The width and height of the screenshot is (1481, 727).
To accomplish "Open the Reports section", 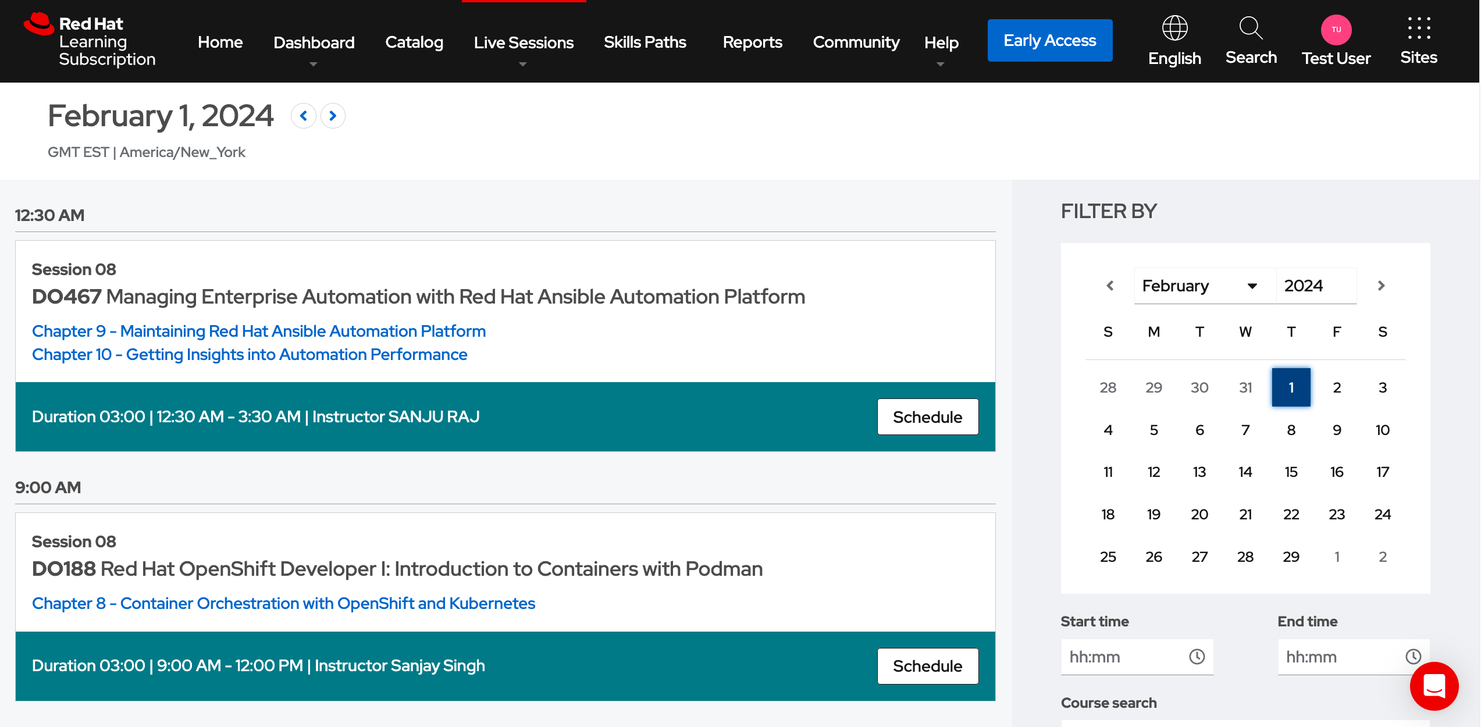I will pyautogui.click(x=752, y=42).
